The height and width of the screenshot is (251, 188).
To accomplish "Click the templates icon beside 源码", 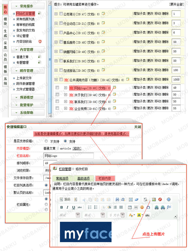I will 76,199.
